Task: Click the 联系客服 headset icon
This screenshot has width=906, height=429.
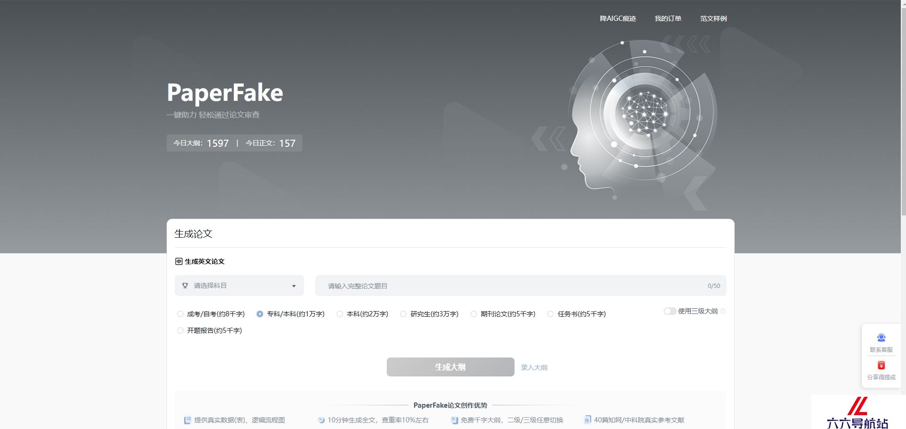Action: point(881,338)
